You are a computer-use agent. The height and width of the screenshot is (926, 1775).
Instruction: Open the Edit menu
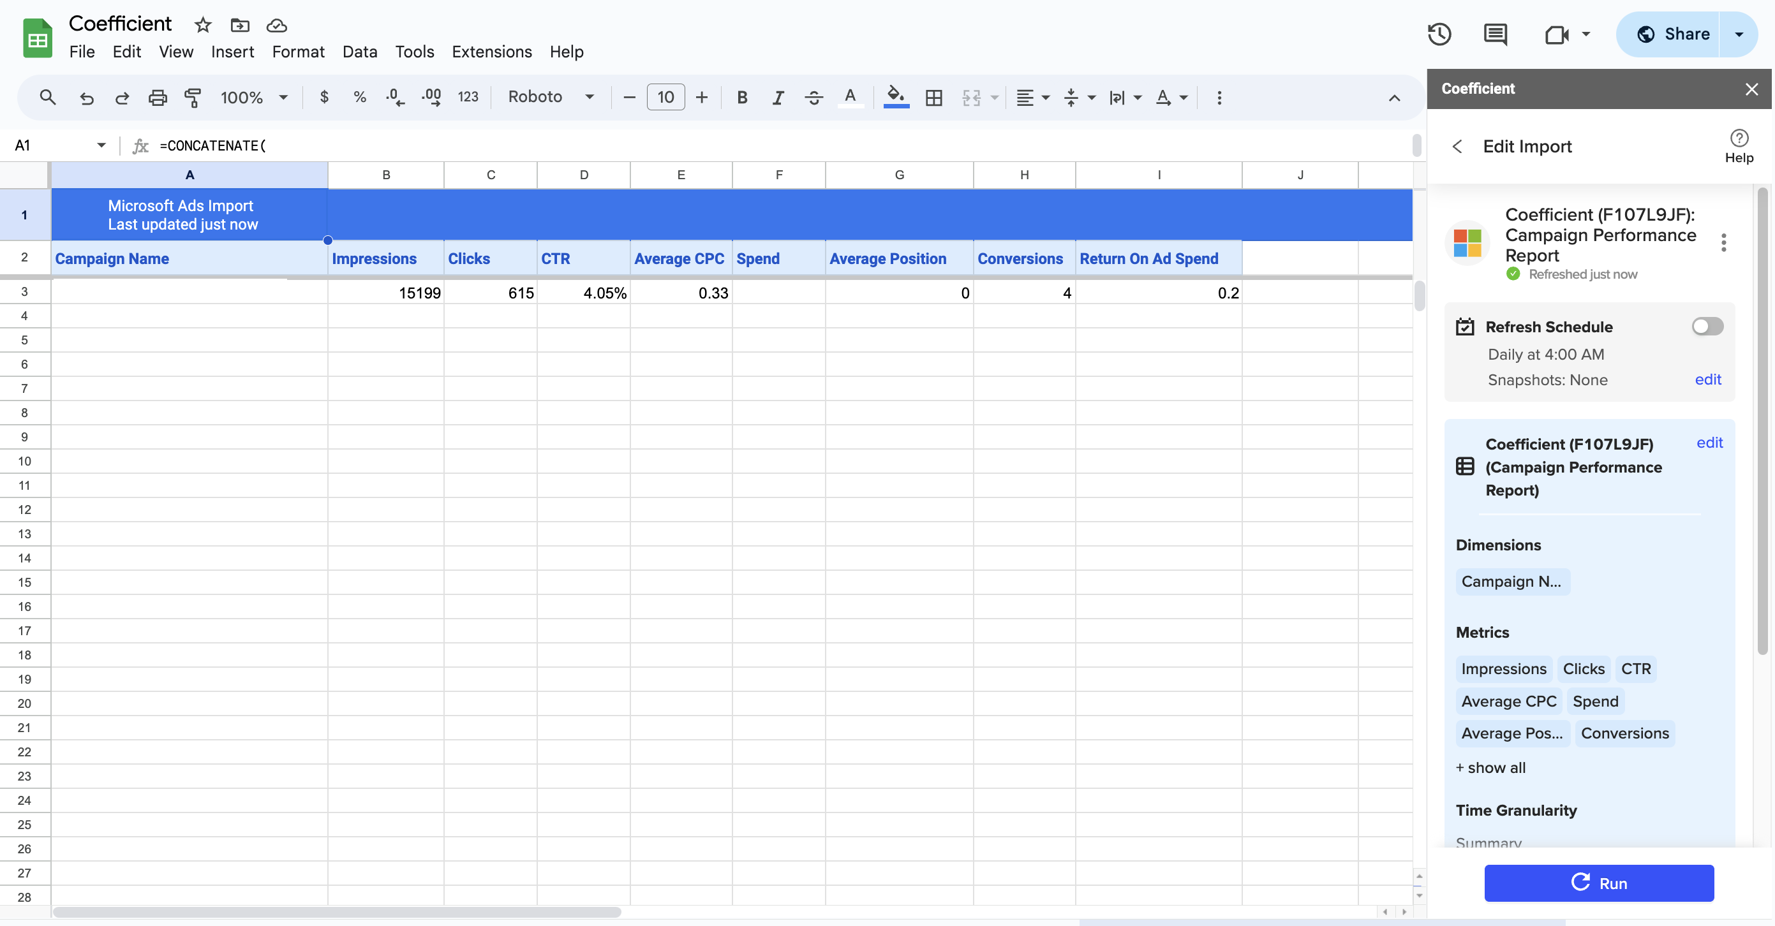point(127,52)
